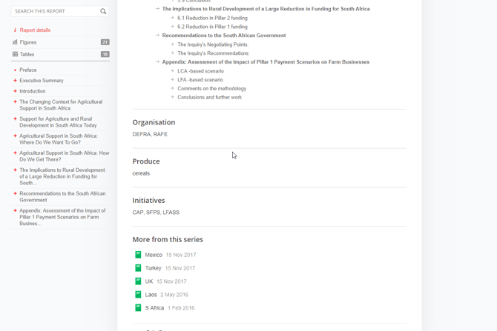
Task: Click the green report icon for Laos
Action: [138, 295]
